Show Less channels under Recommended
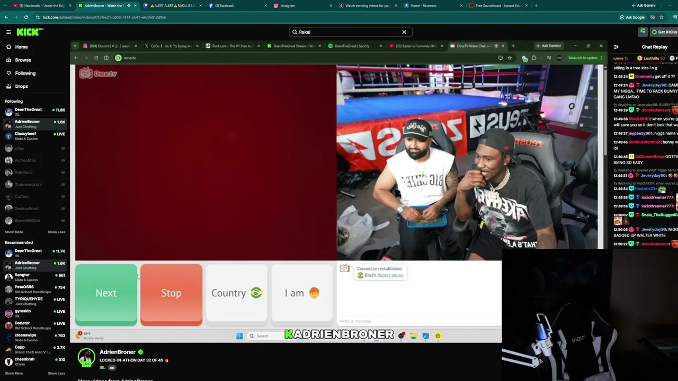The height and width of the screenshot is (381, 678). [57, 374]
